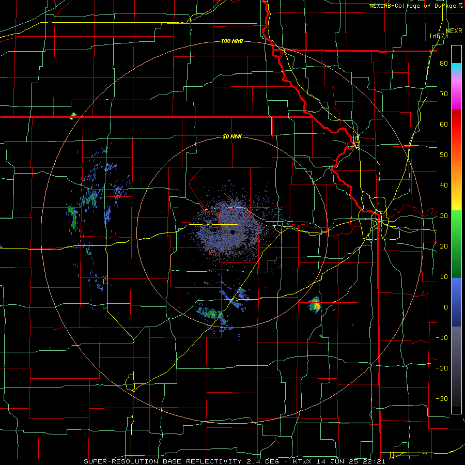Click the KTWX radar site black center dot

coord(233,232)
